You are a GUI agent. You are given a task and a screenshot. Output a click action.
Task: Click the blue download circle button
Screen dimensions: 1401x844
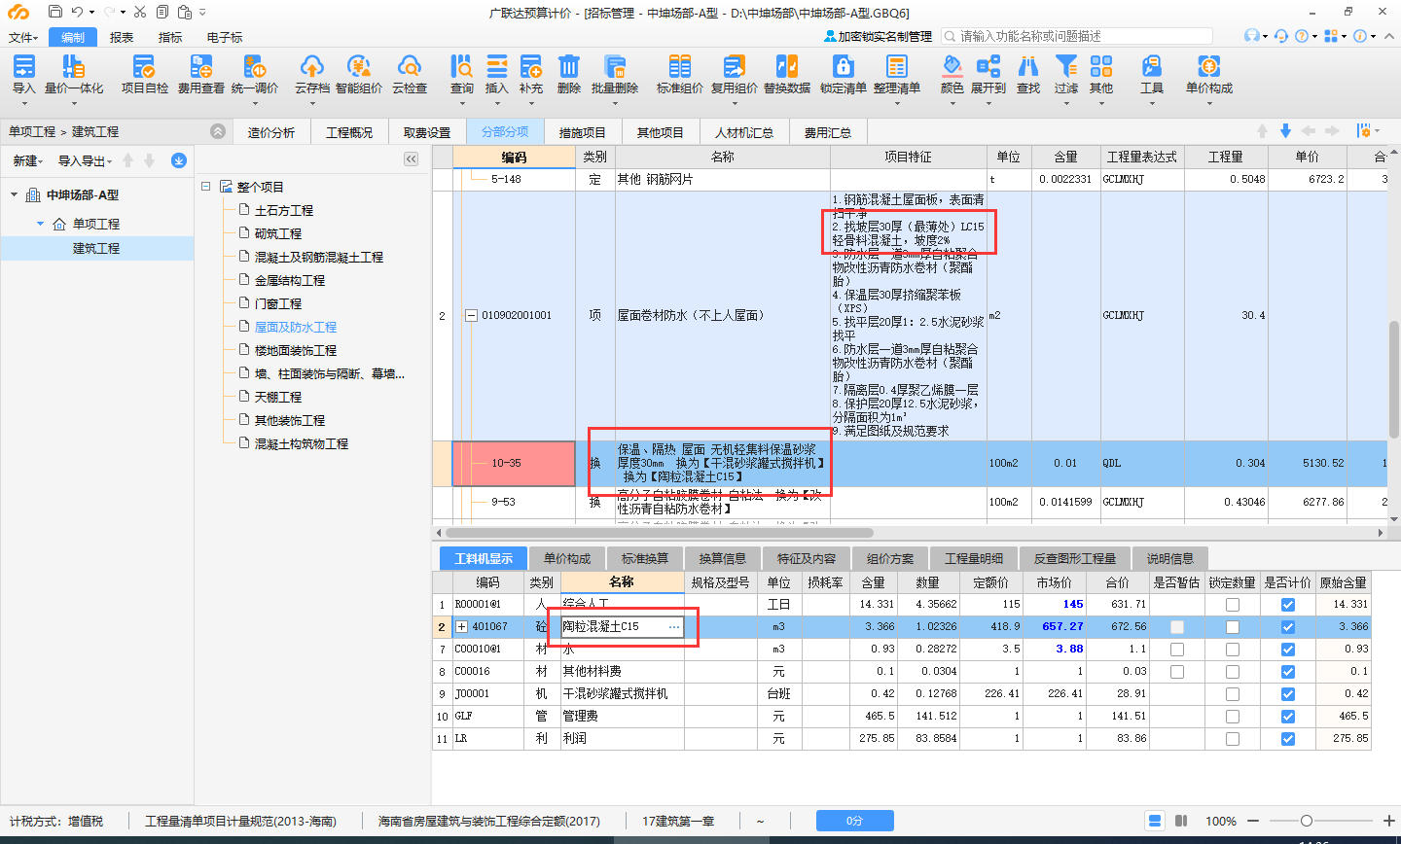pyautogui.click(x=179, y=160)
